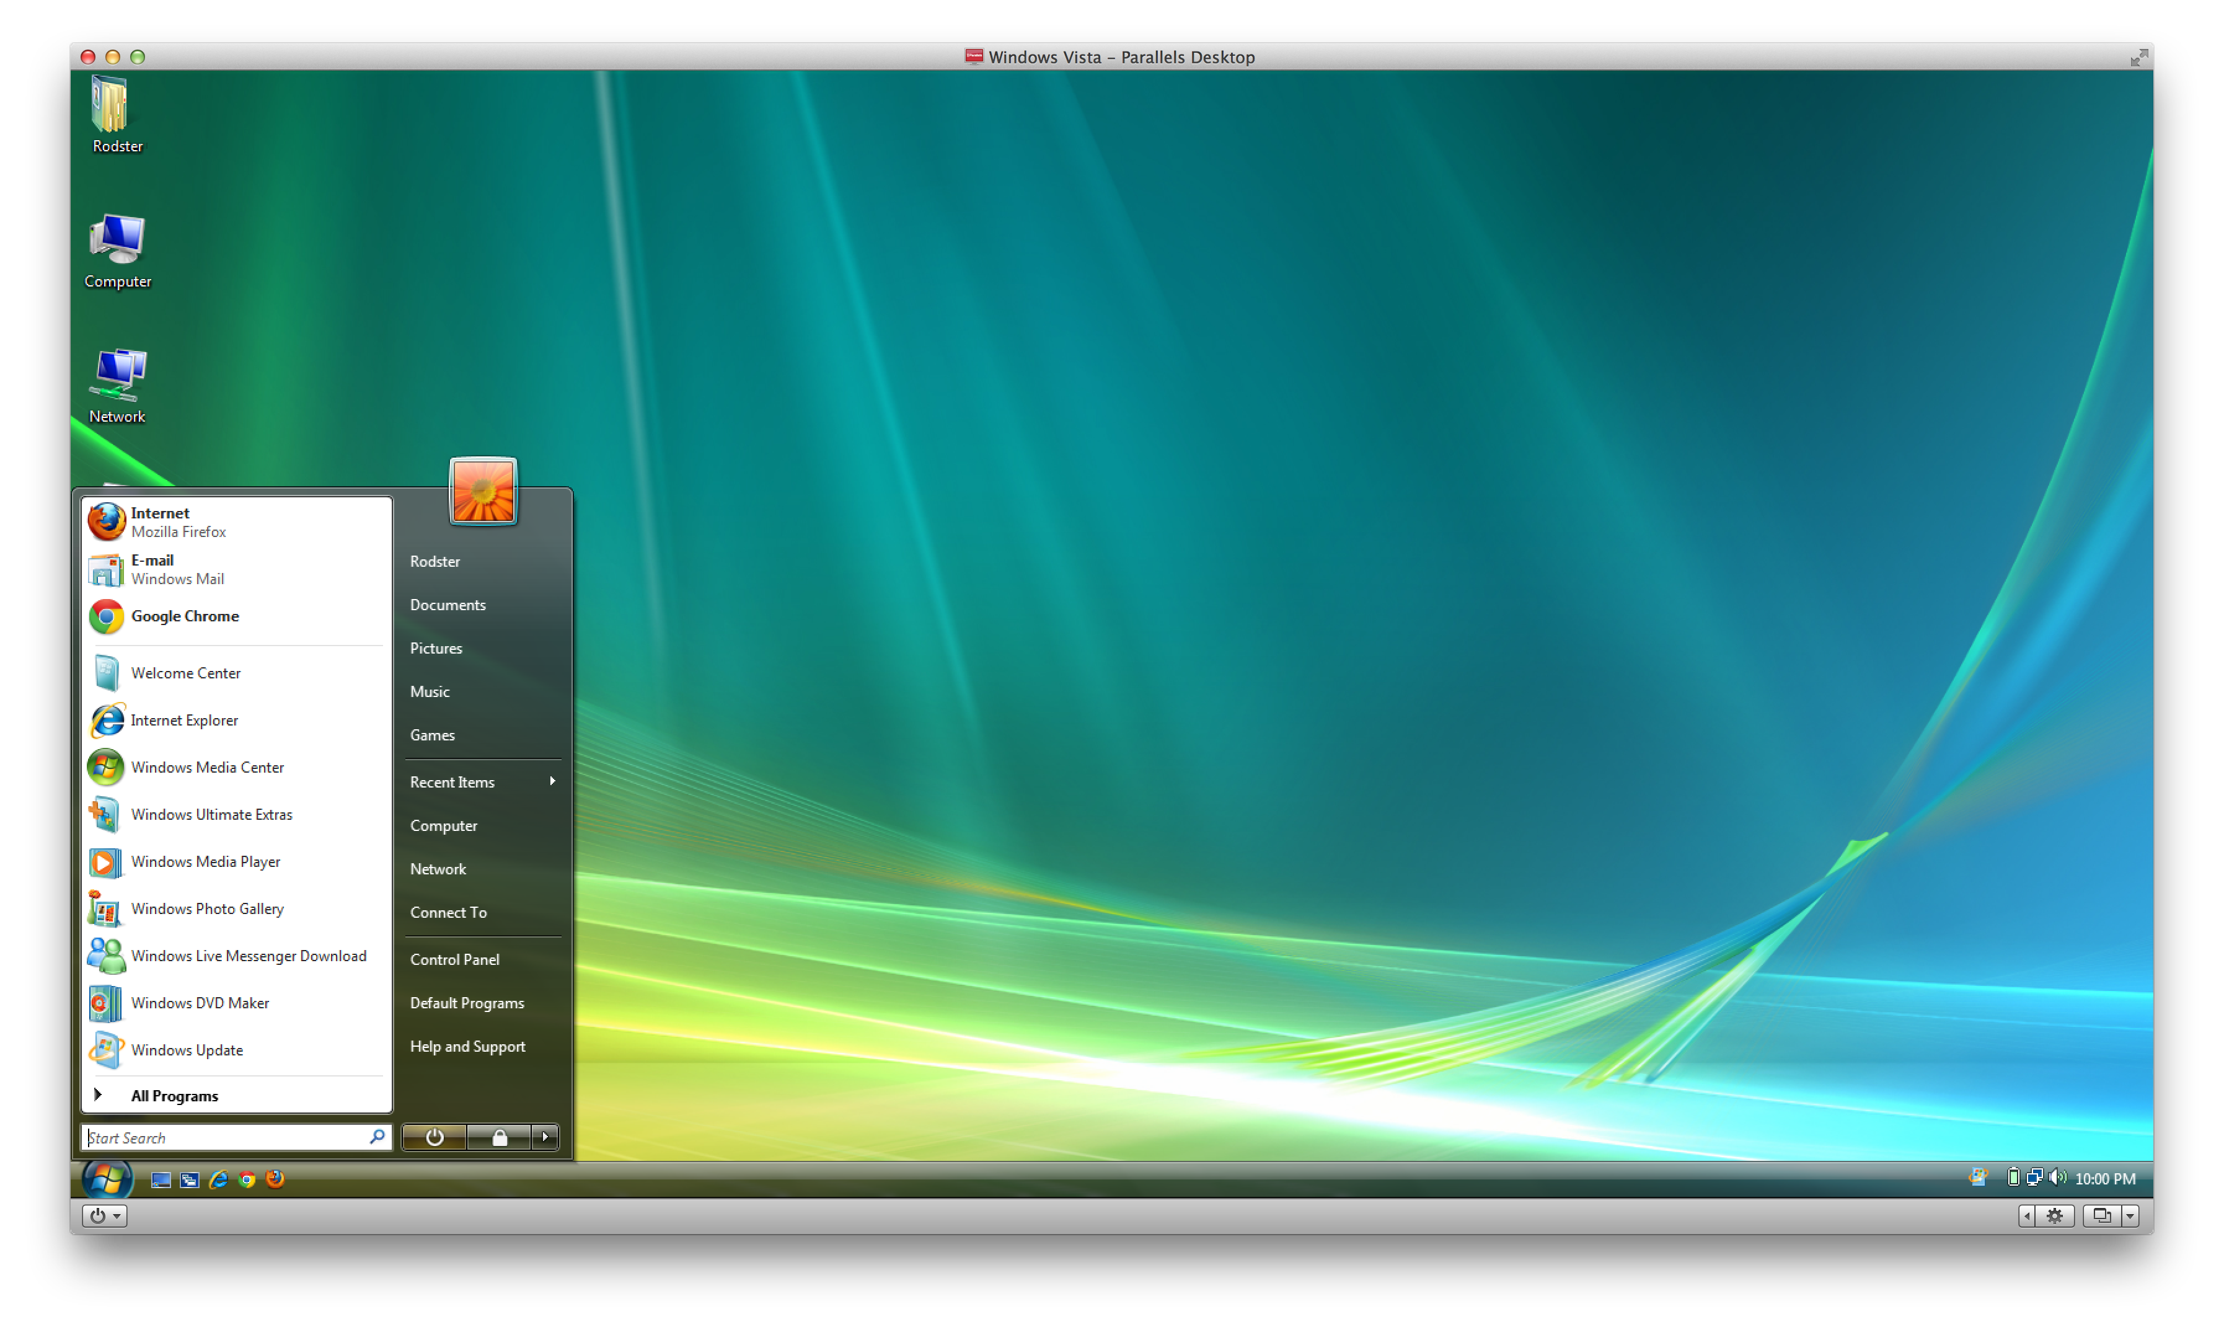The height and width of the screenshot is (1332, 2224).
Task: Launch Windows DVD Maker
Action: point(236,1003)
